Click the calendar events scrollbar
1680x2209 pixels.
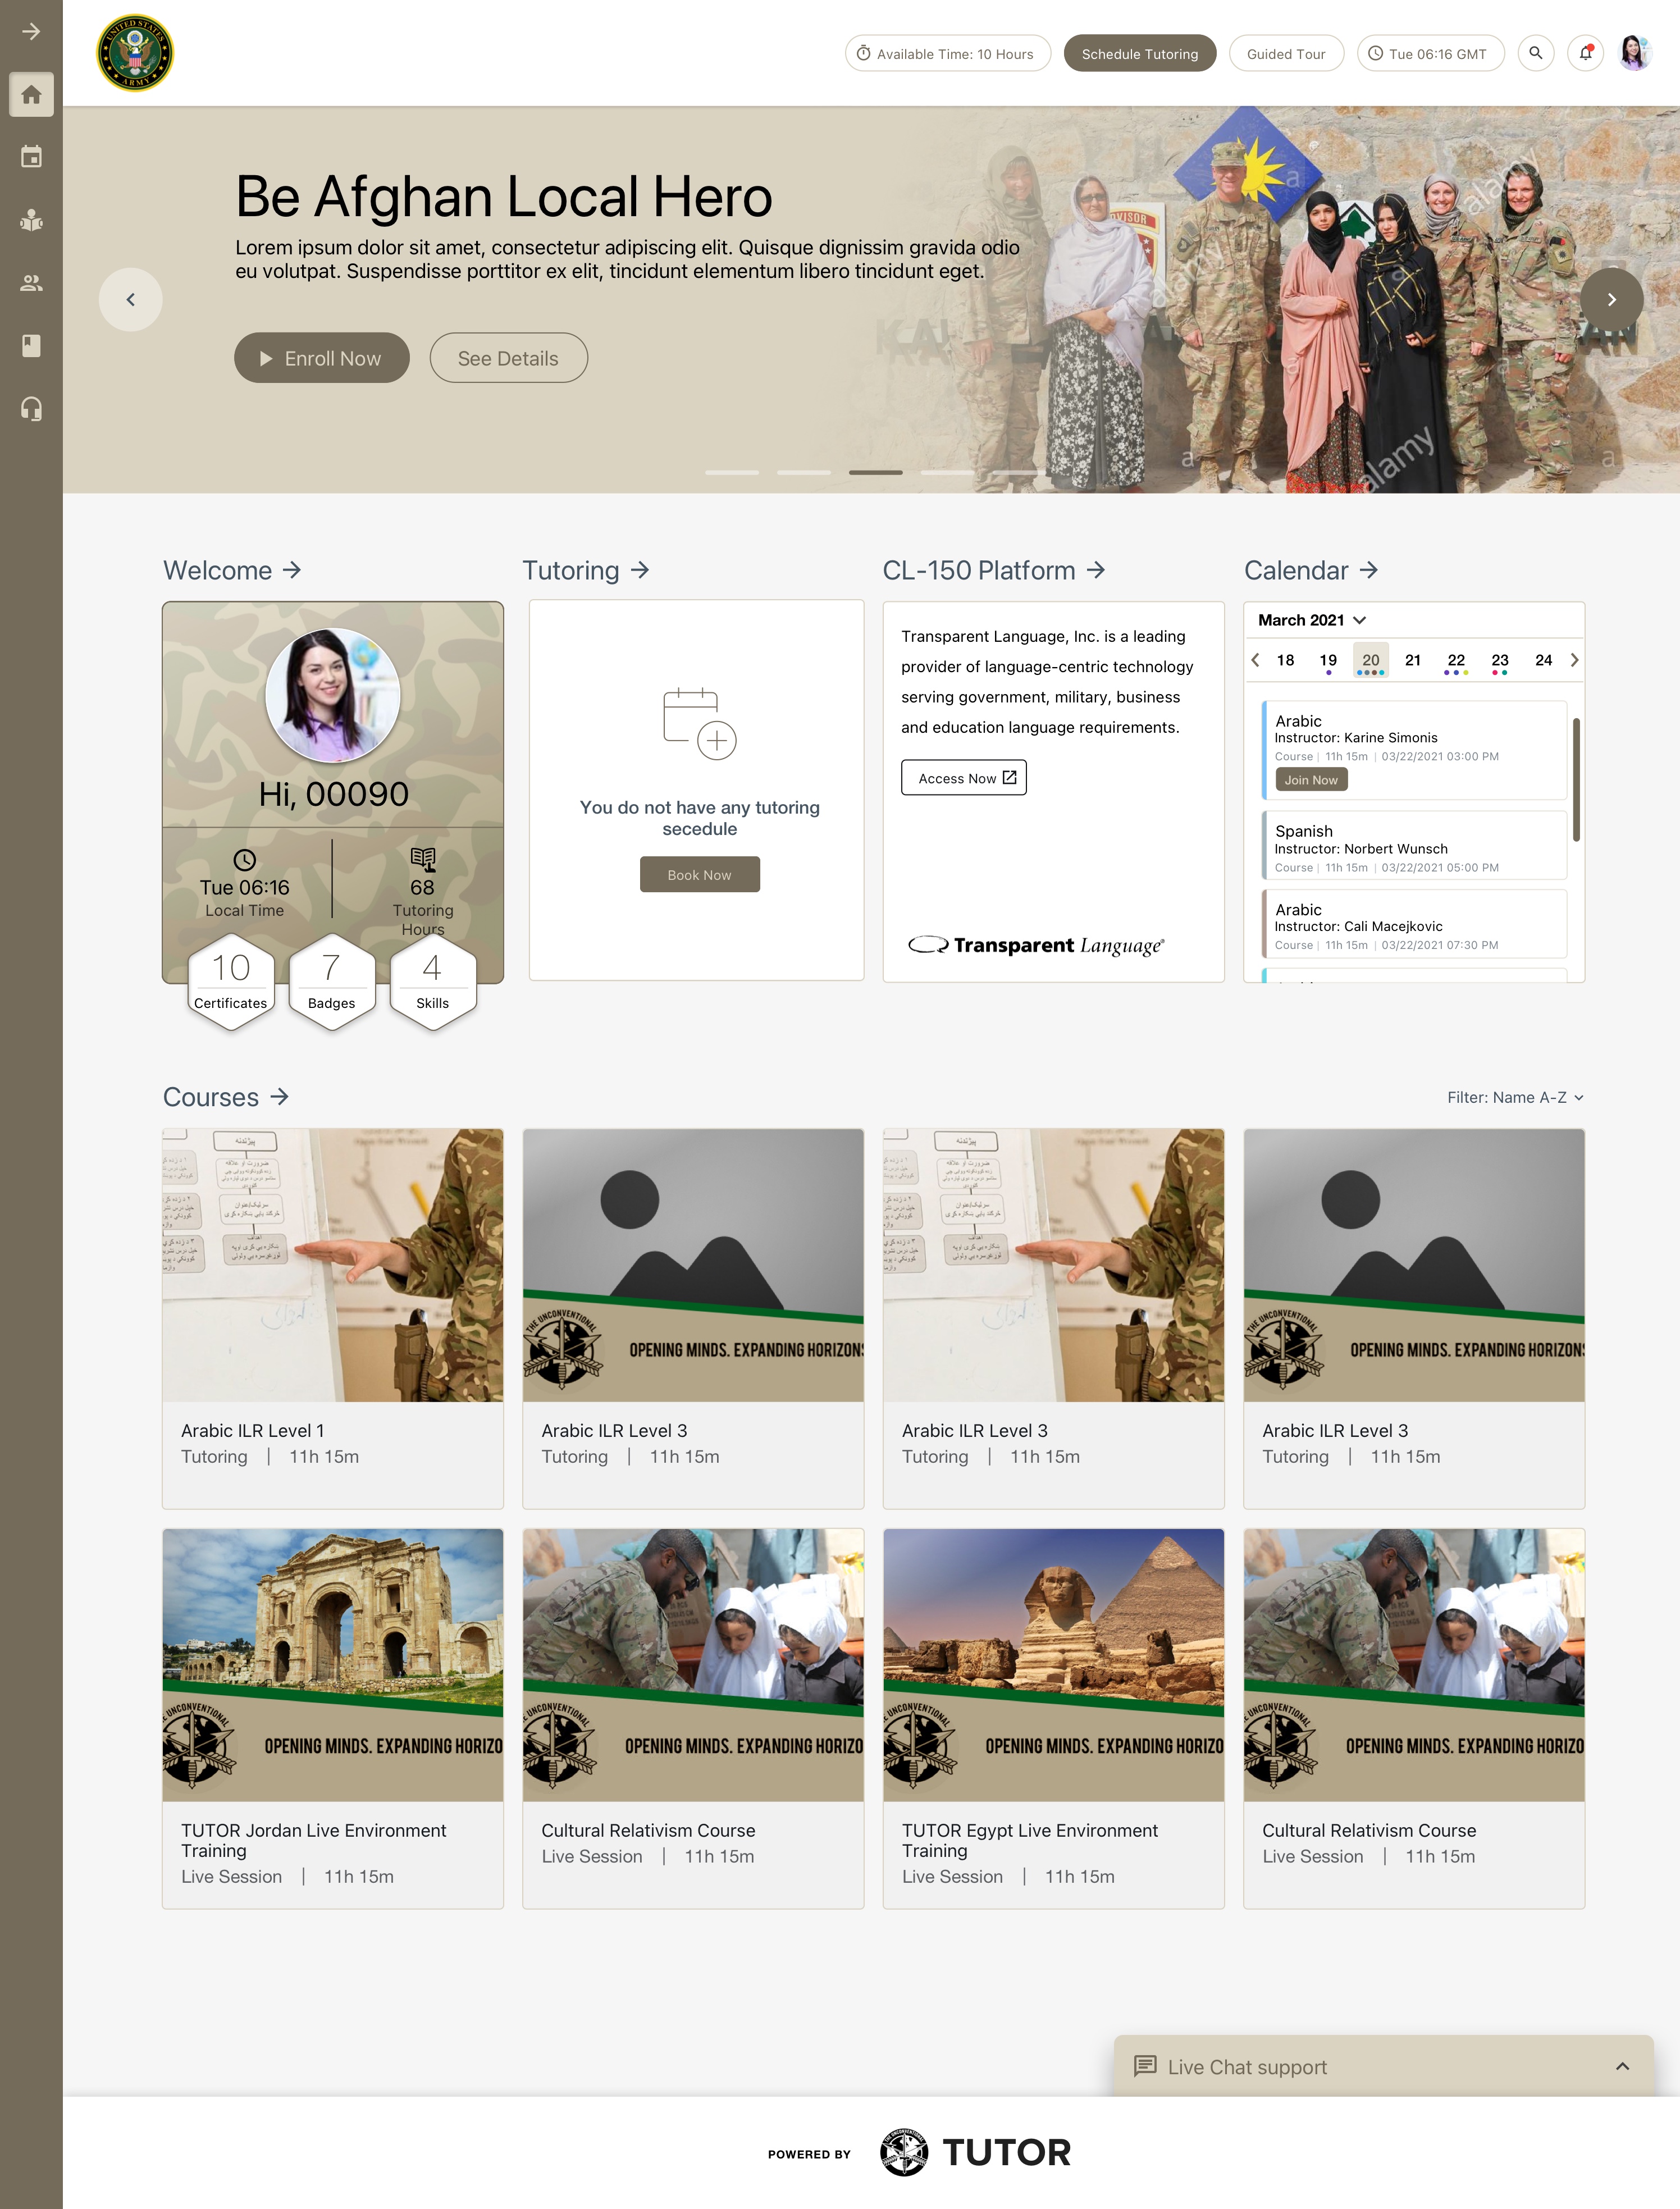[x=1576, y=779]
